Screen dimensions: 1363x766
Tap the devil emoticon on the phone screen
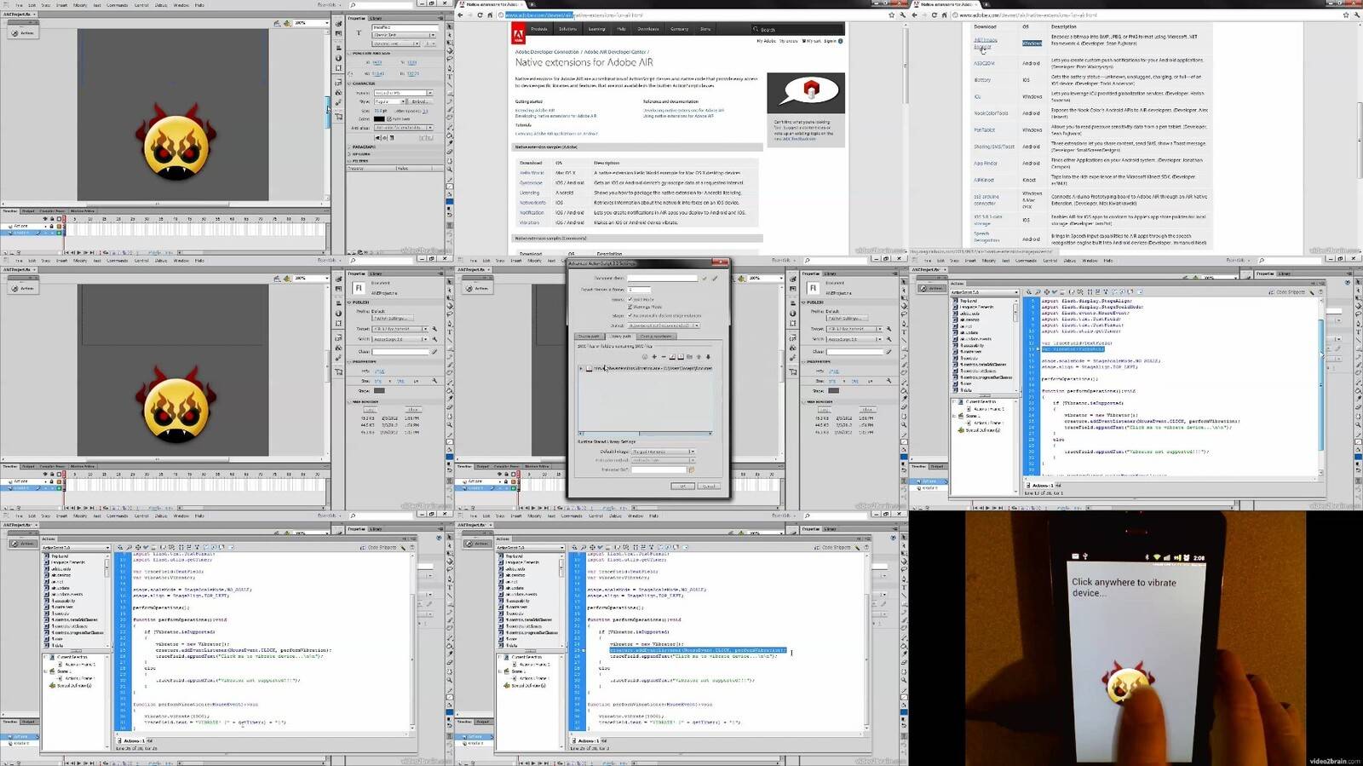tap(1127, 686)
